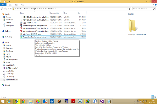Sort files by Type column header
Image resolution: width=157 pixels, height=104 pixels.
[70, 13]
